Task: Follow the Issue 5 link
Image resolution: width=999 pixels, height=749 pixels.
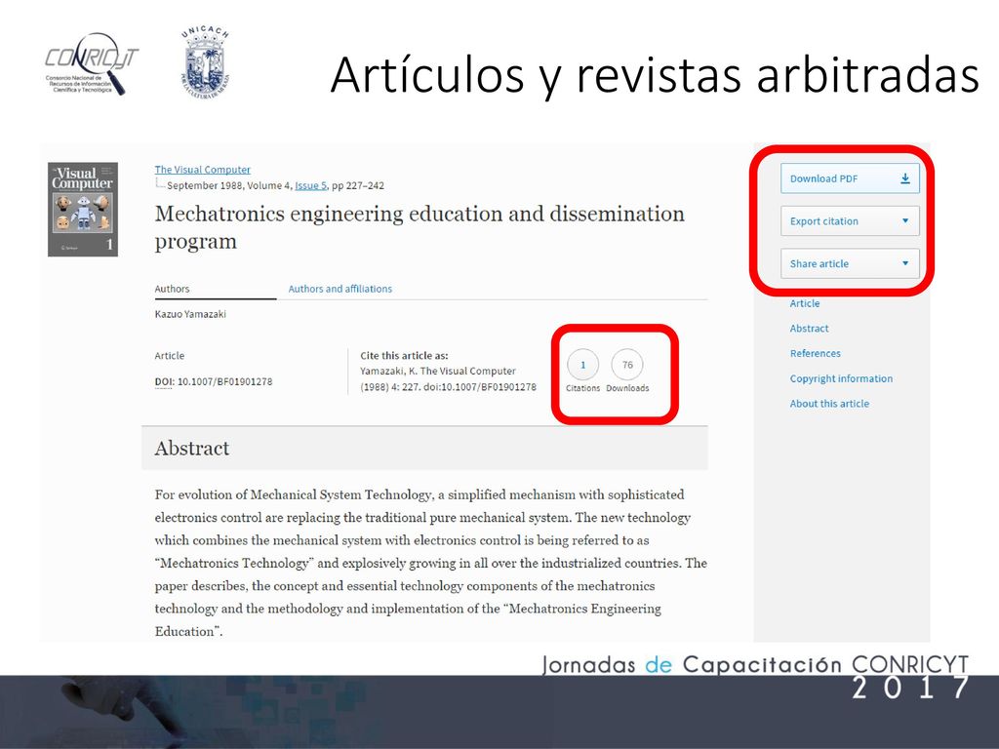Action: point(310,185)
